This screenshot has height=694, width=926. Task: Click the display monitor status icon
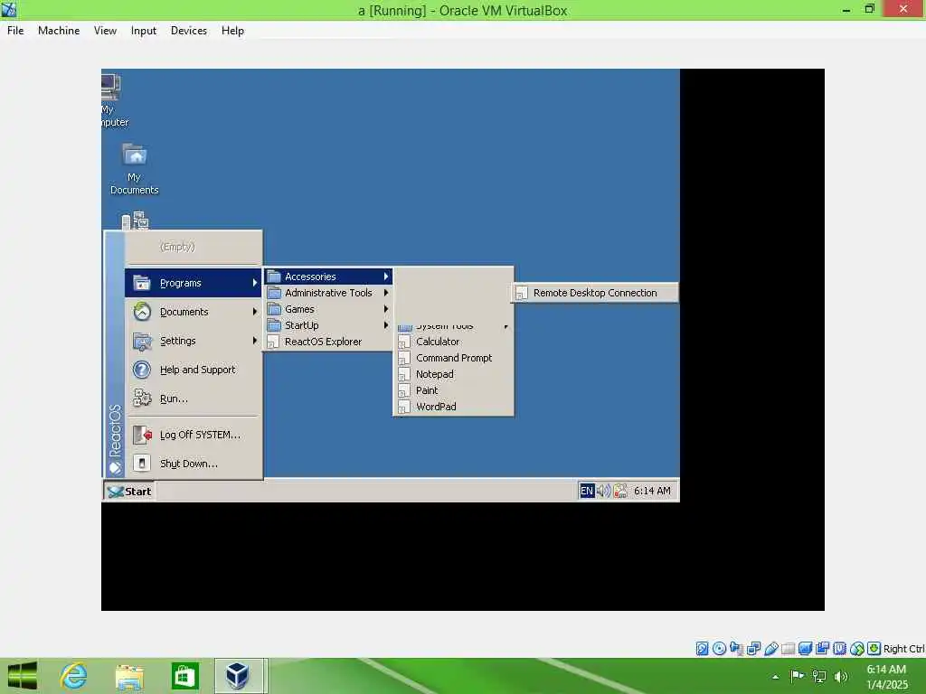pos(805,649)
